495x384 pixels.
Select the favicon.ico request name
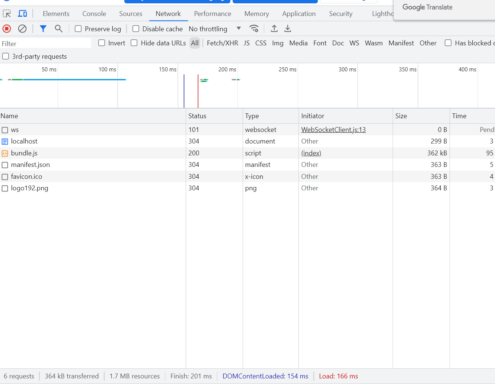(26, 177)
